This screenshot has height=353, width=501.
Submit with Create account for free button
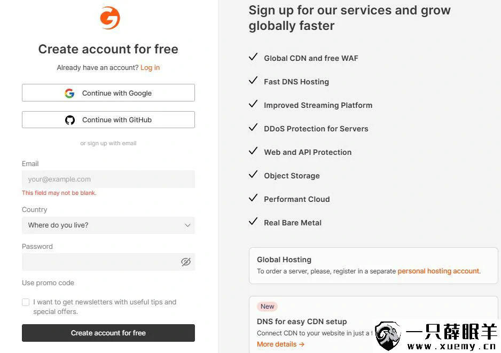pos(108,333)
